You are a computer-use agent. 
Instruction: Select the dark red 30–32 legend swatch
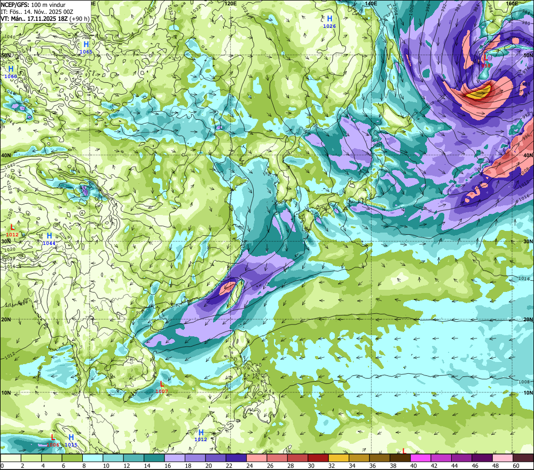click(x=318, y=458)
